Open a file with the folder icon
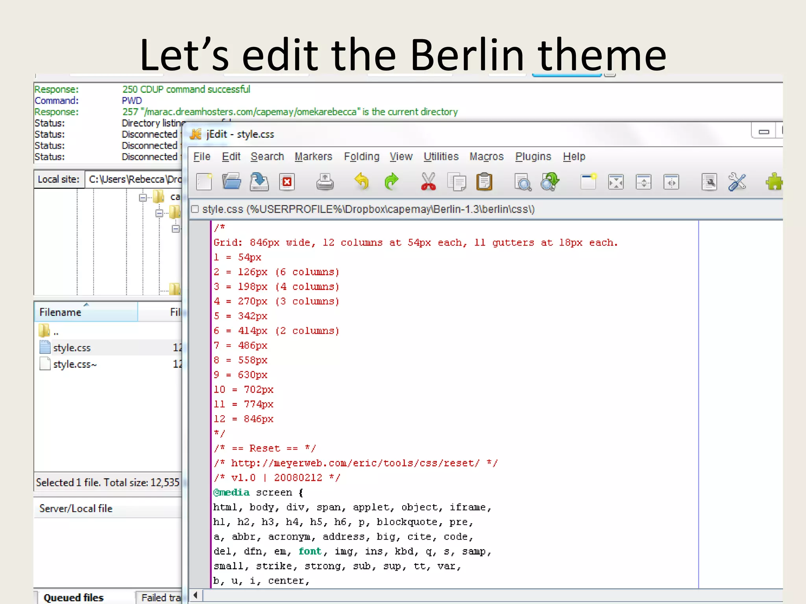Viewport: 806px width, 604px height. click(231, 182)
